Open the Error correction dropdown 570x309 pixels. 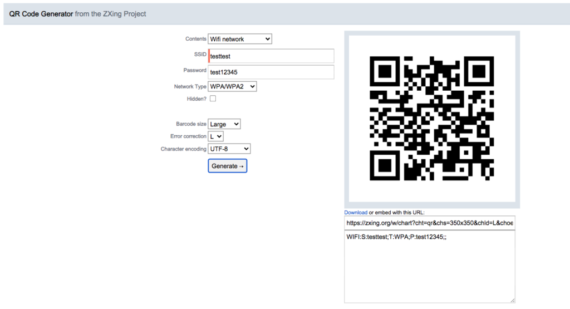click(x=215, y=136)
